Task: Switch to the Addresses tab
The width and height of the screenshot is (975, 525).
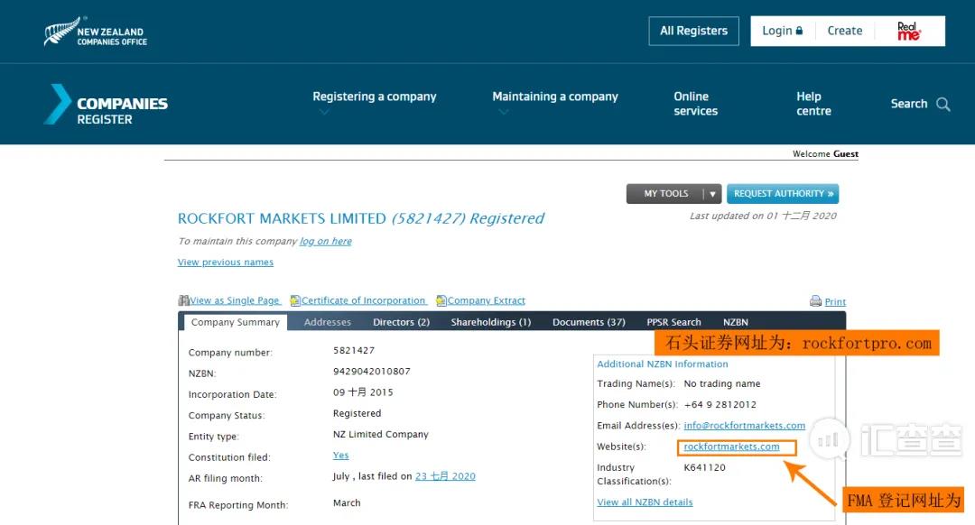Action: (327, 322)
